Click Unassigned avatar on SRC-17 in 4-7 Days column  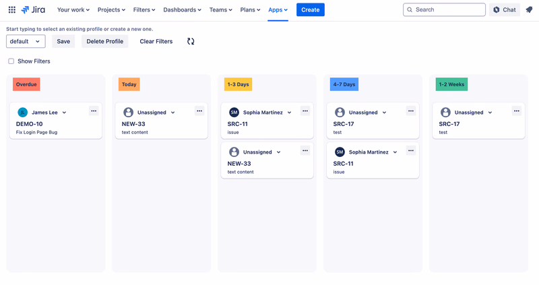[x=340, y=113]
